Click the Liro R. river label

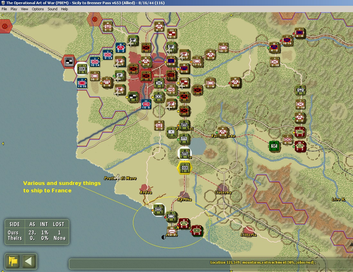338,199
